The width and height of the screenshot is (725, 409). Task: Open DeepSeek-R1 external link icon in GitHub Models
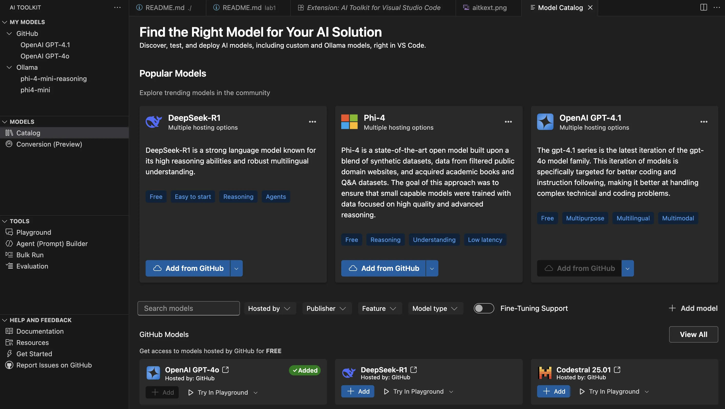414,370
